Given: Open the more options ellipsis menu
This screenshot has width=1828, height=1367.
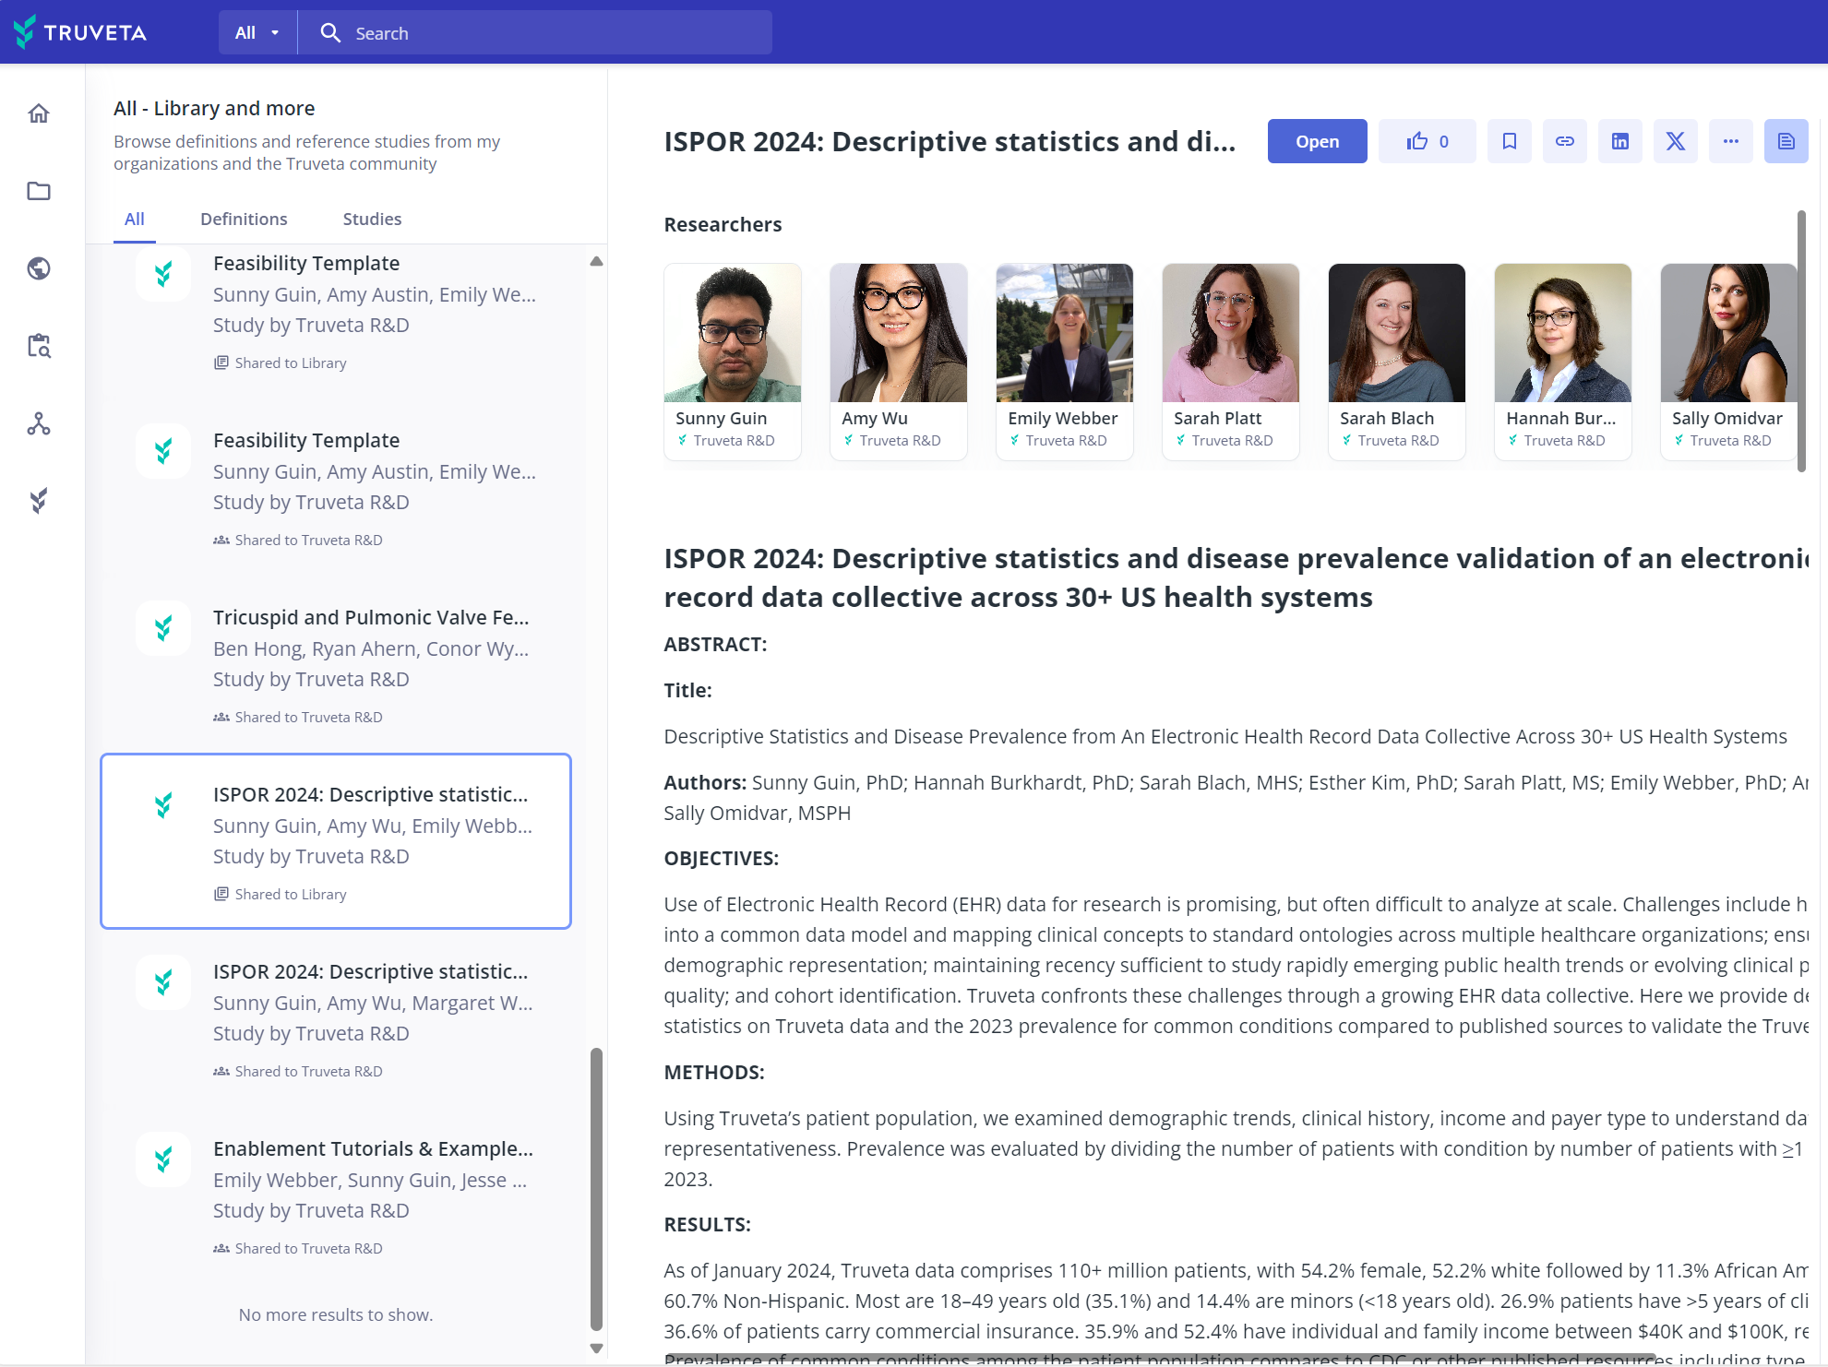Looking at the screenshot, I should pyautogui.click(x=1731, y=141).
